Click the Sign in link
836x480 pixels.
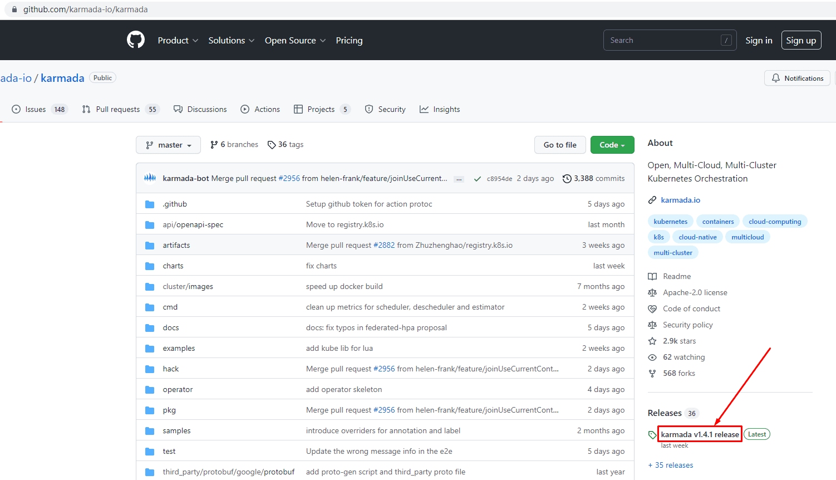point(759,40)
